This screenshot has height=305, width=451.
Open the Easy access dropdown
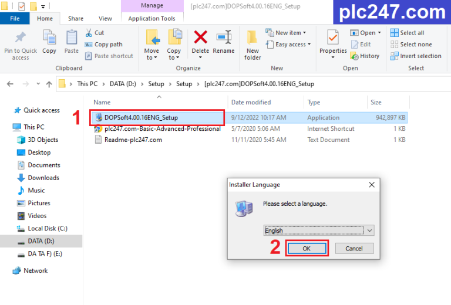point(288,45)
